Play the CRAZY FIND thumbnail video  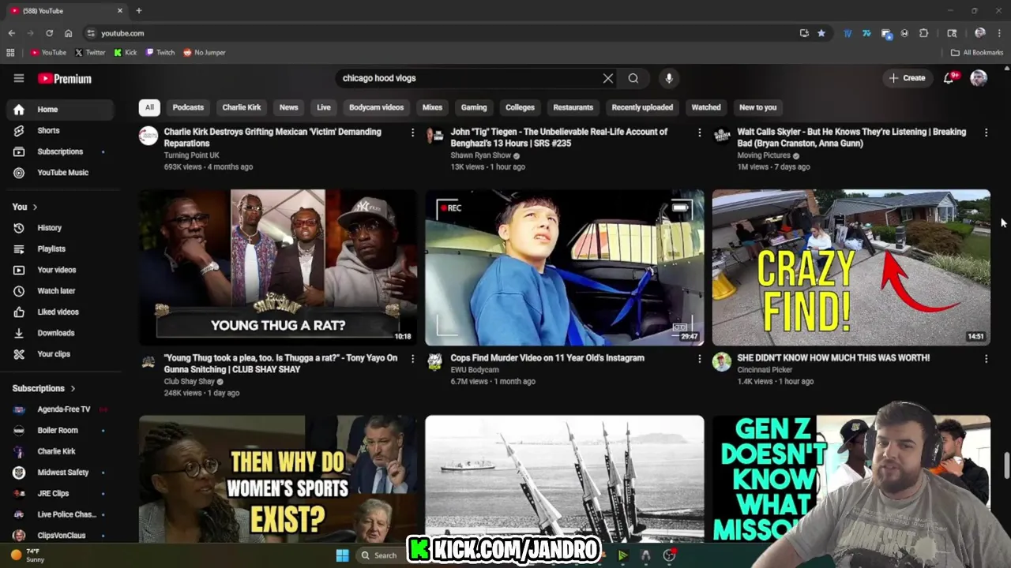click(851, 267)
